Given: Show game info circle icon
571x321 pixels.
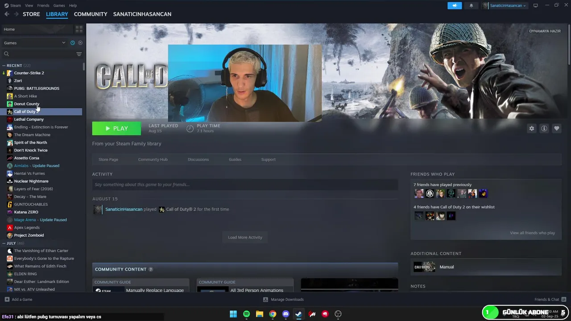Looking at the screenshot, I should 544,128.
